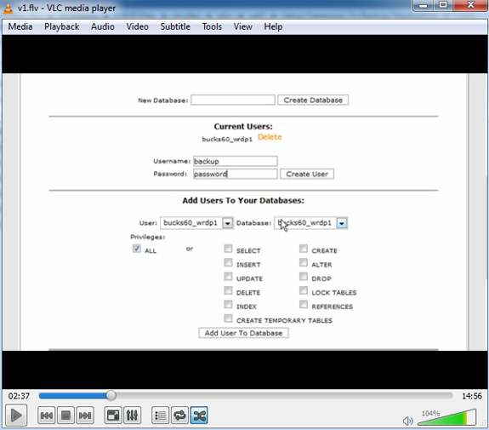
Task: Open the Media menu
Action: pyautogui.click(x=20, y=26)
